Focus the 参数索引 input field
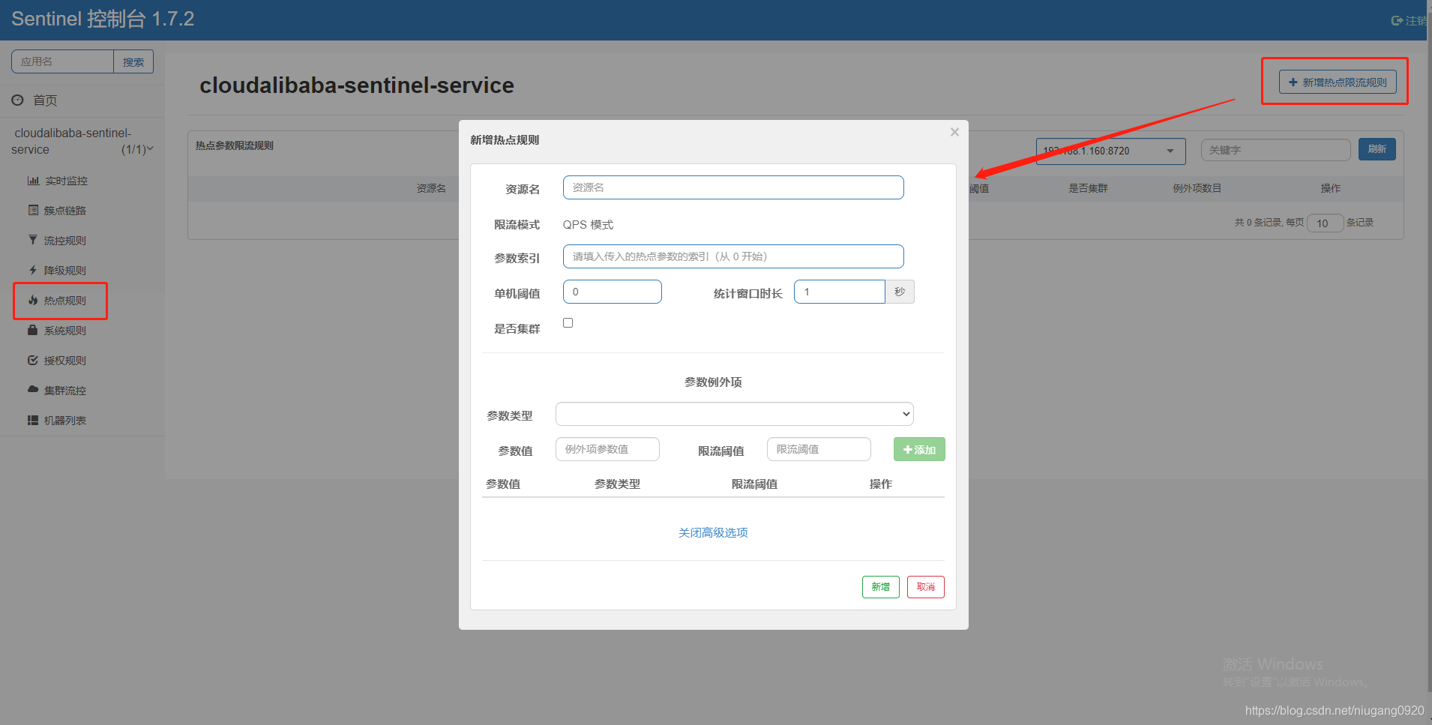 [x=733, y=256]
